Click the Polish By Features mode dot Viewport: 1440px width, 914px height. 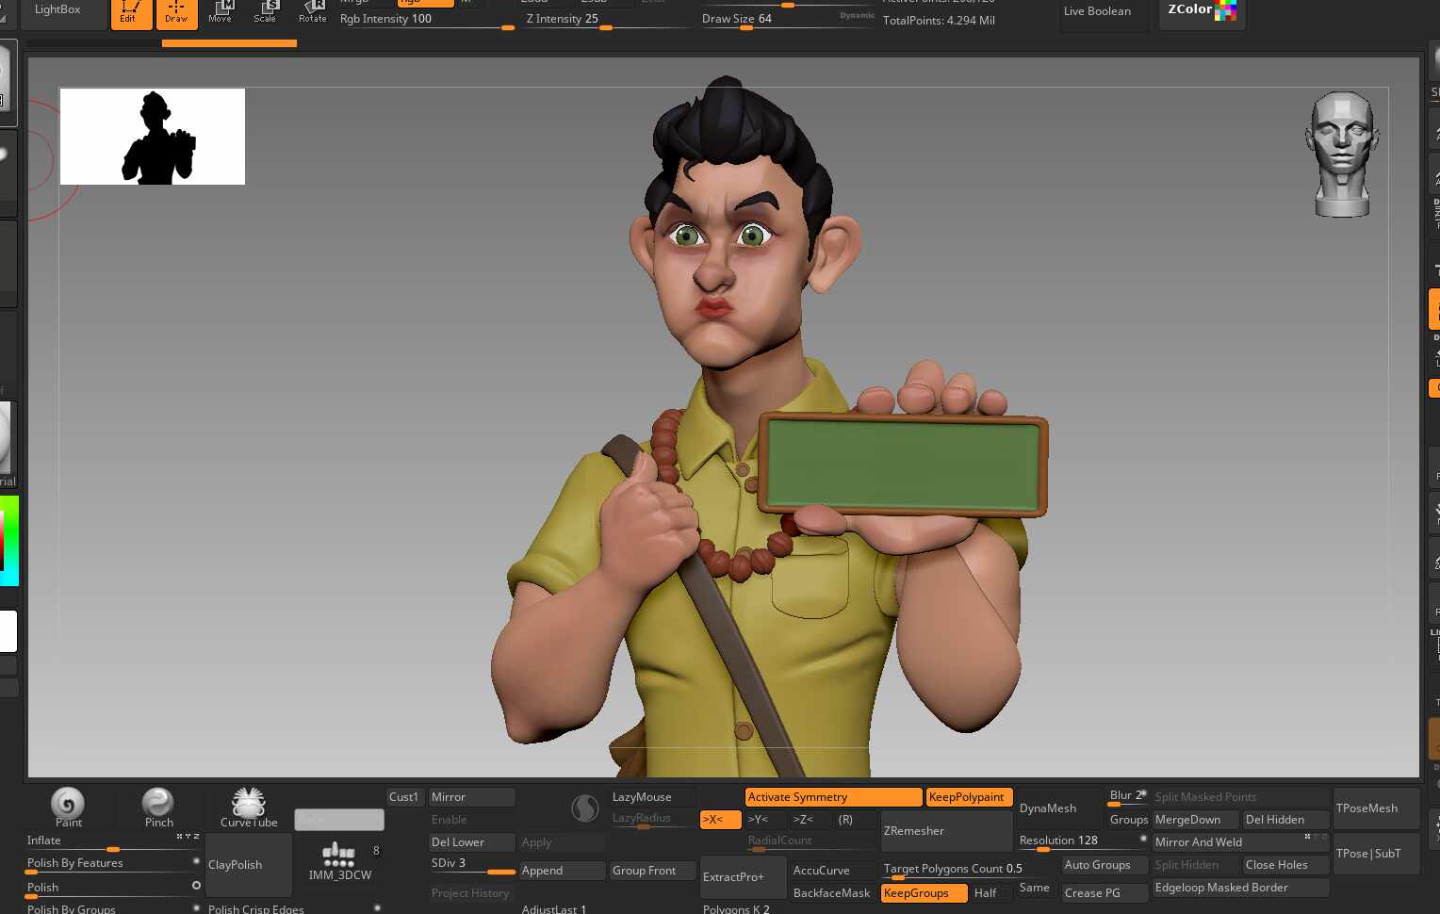[x=196, y=861]
